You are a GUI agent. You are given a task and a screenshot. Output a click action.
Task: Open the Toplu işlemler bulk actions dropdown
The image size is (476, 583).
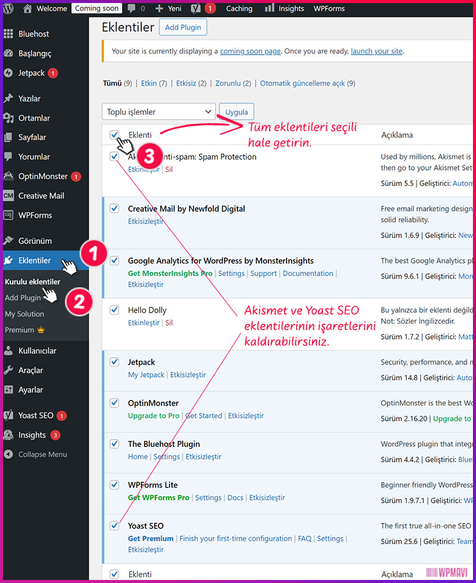(159, 112)
